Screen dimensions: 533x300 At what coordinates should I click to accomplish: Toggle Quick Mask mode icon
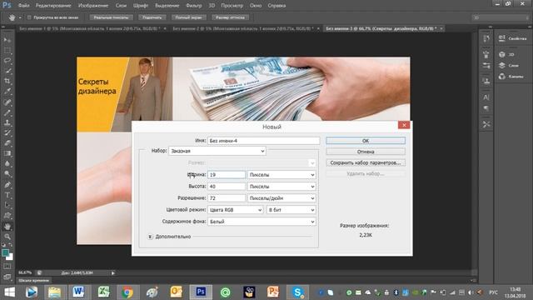click(7, 267)
